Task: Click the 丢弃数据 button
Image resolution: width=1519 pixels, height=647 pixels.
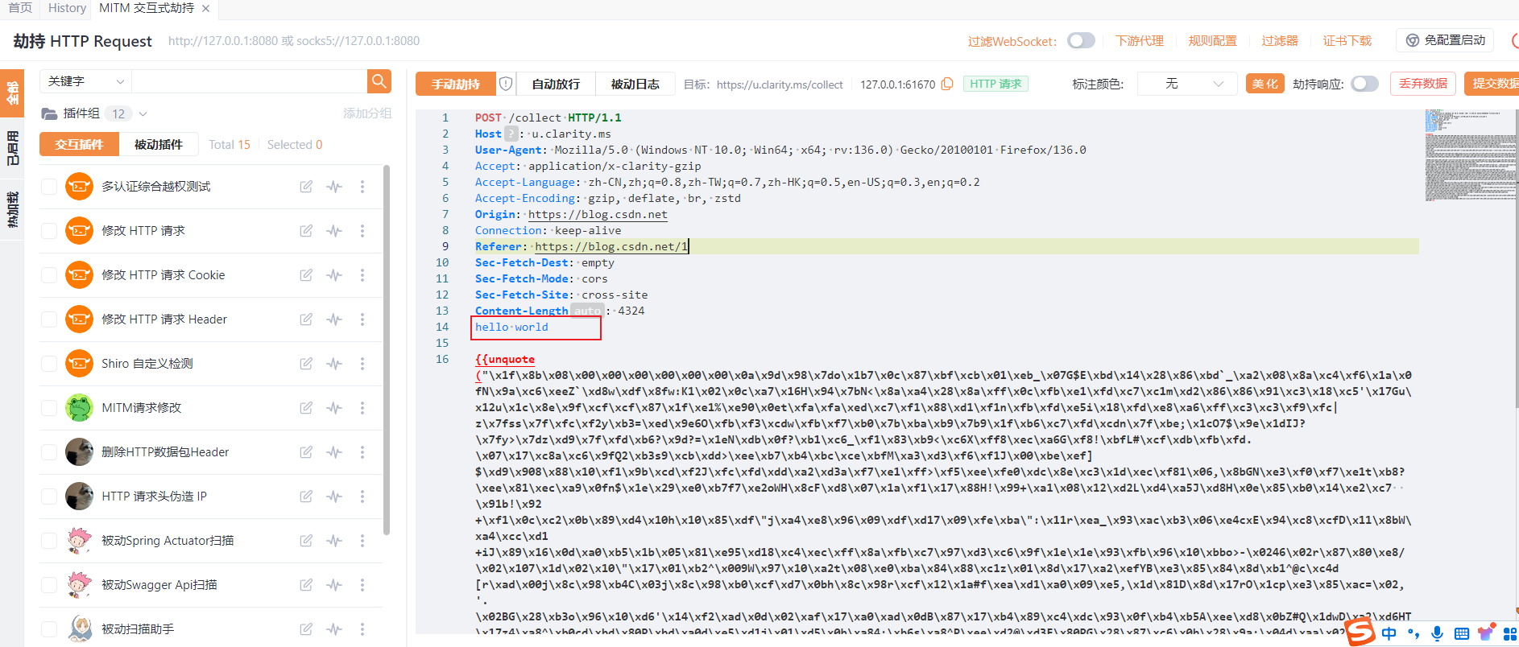Action: [x=1422, y=84]
